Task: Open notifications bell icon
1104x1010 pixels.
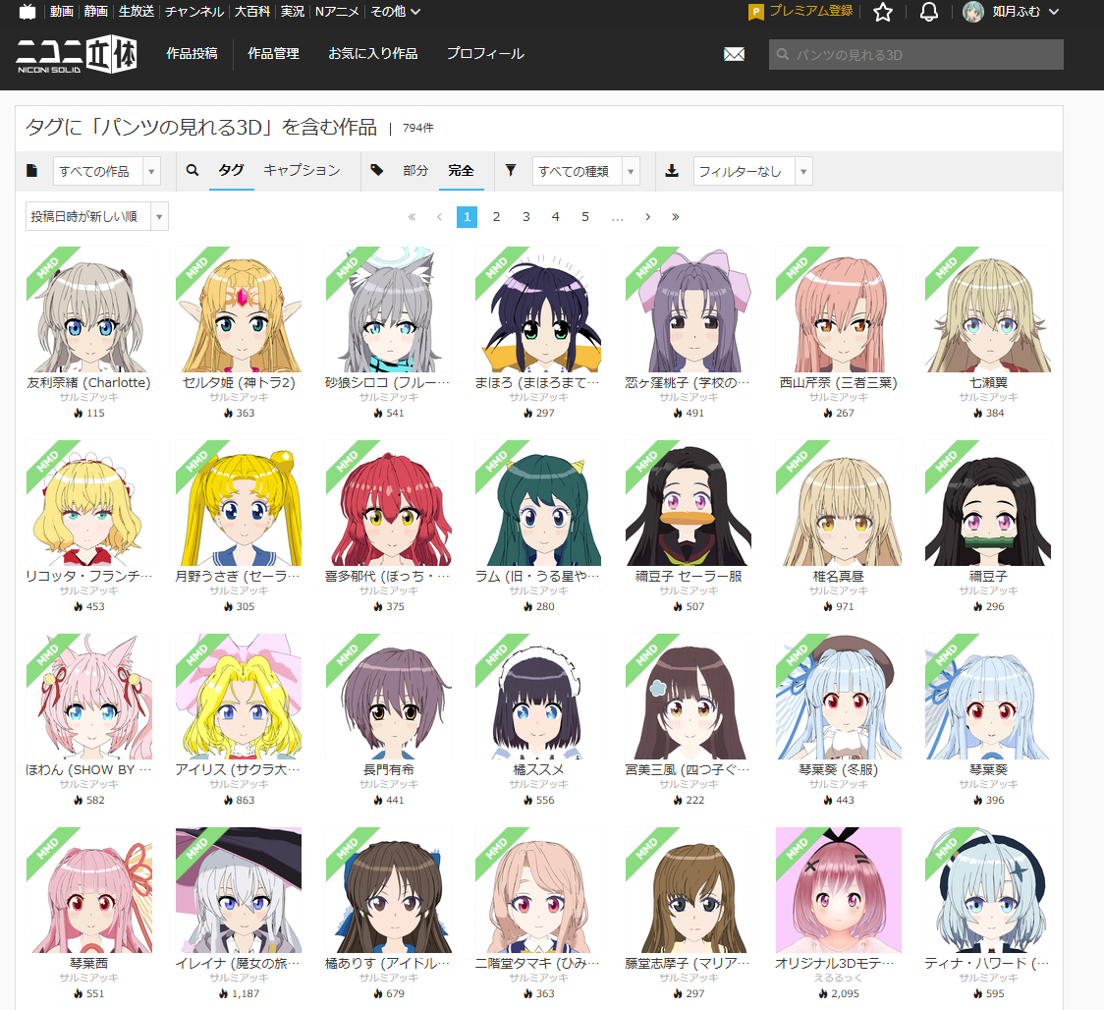Action: 929,12
